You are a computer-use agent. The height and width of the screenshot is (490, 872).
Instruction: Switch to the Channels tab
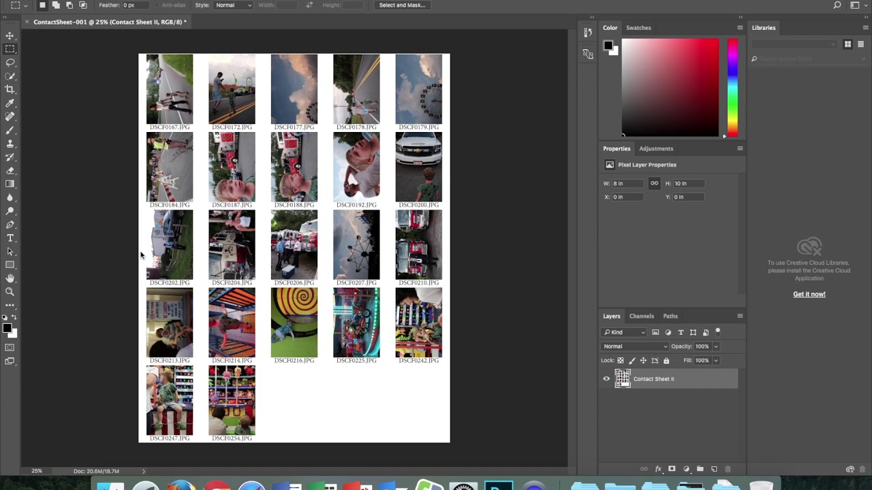(x=641, y=316)
